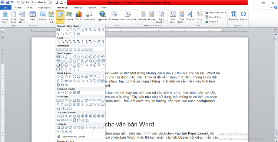
Task: Insert a Blank Page
Action: (13, 17)
